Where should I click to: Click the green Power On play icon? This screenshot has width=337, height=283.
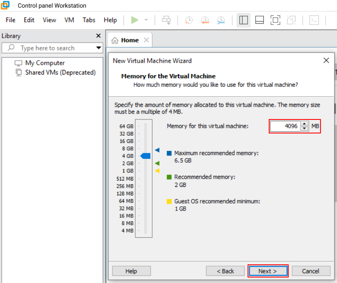135,20
